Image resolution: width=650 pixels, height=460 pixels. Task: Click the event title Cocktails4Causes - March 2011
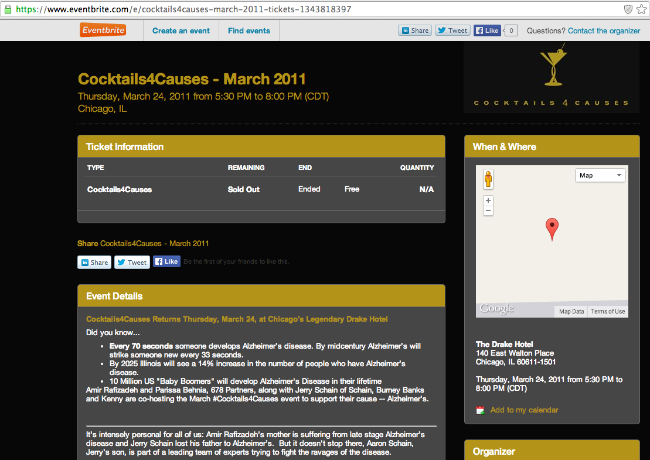tap(192, 79)
